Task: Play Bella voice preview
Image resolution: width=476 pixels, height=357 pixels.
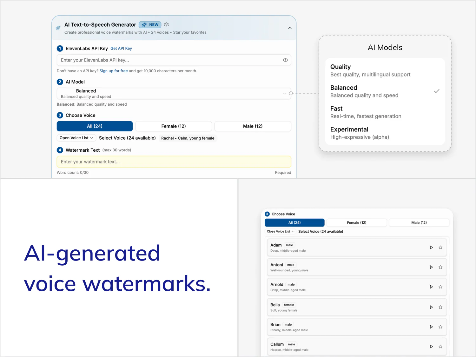Action: tap(431, 307)
